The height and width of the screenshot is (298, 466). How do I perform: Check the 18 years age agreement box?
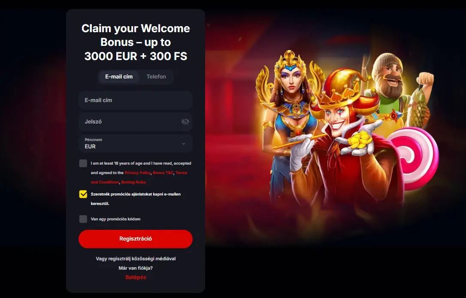pyautogui.click(x=83, y=163)
